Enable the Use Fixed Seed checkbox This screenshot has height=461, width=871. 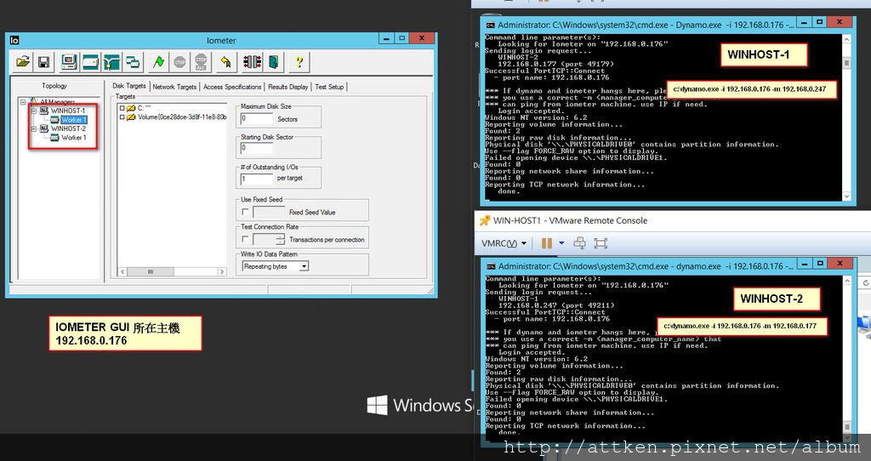pos(245,212)
